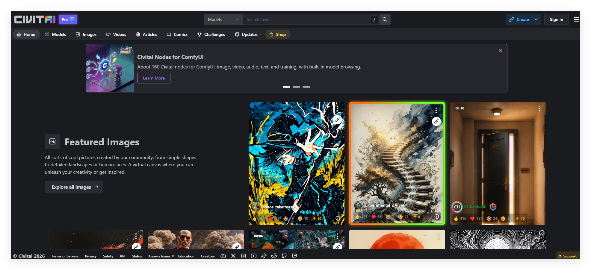
Task: Show info for the Experimental_dAlver image
Action: (x=437, y=216)
